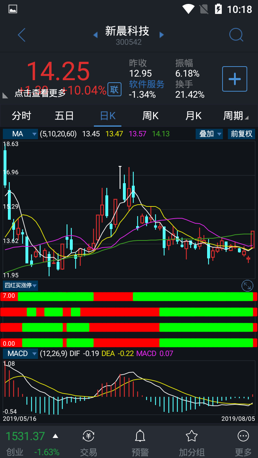Tap the 18.63 price axis label
This screenshot has height=458, width=258.
[x=11, y=144]
